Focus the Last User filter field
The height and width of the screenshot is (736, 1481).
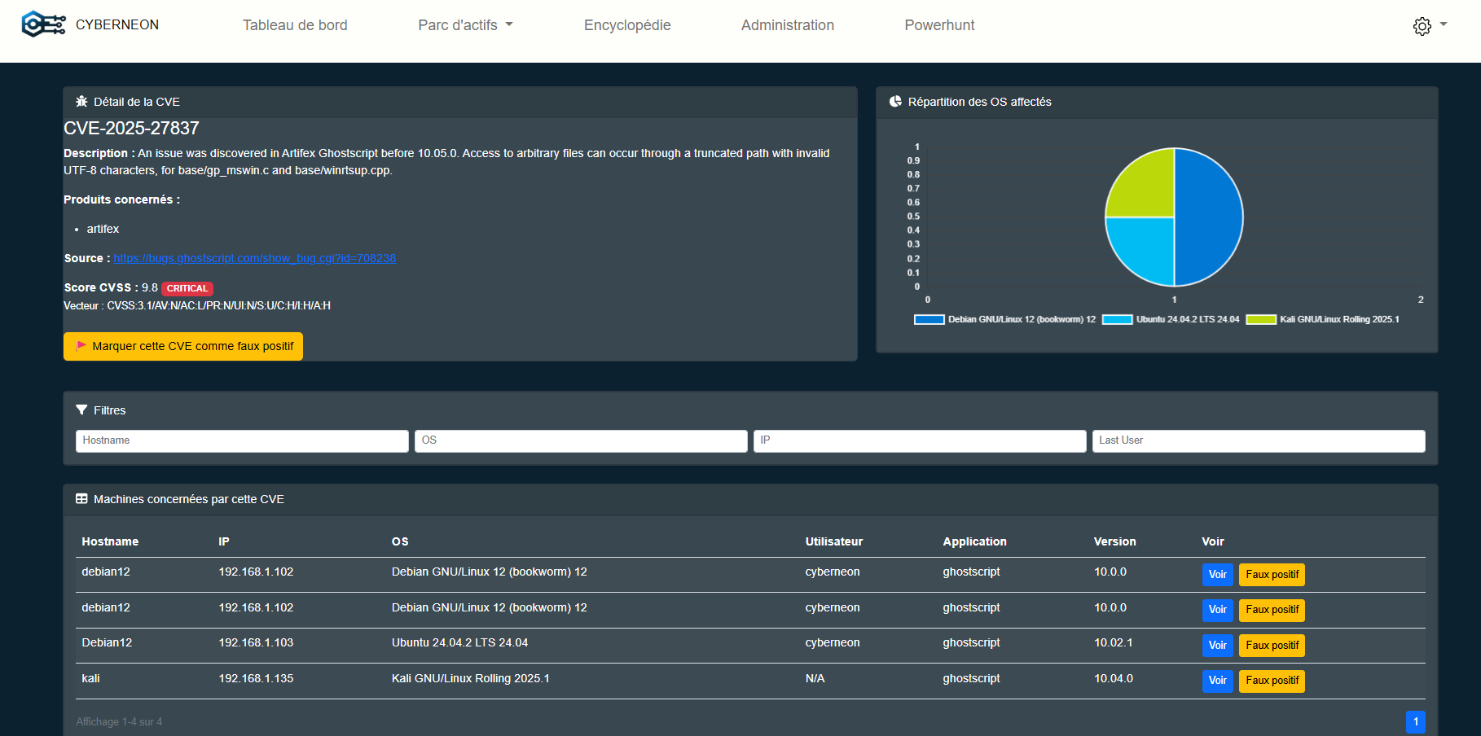[1259, 440]
